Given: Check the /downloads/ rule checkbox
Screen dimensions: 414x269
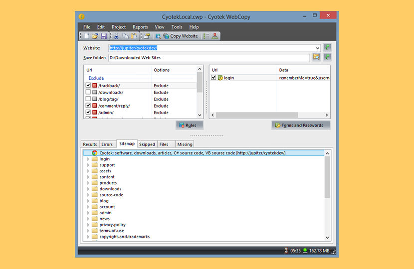Looking at the screenshot, I should click(x=88, y=92).
